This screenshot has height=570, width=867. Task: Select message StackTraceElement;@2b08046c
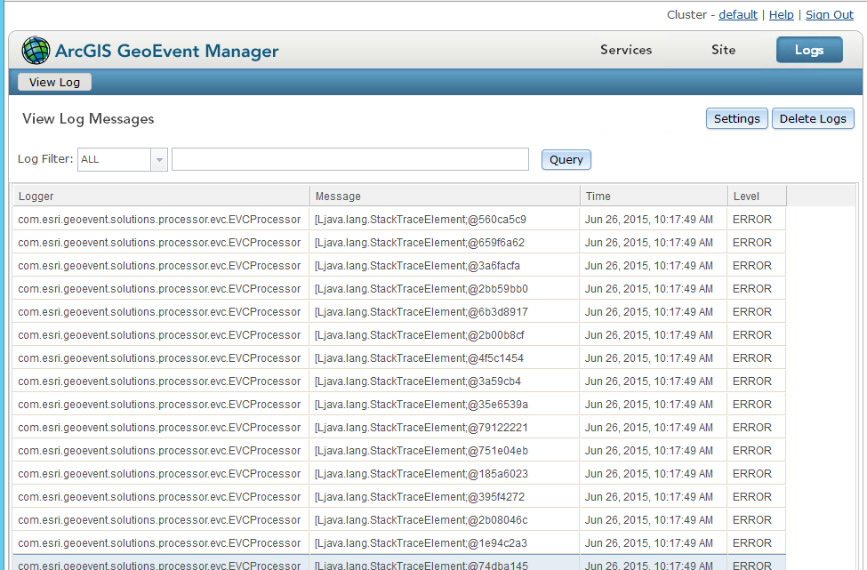tap(421, 521)
